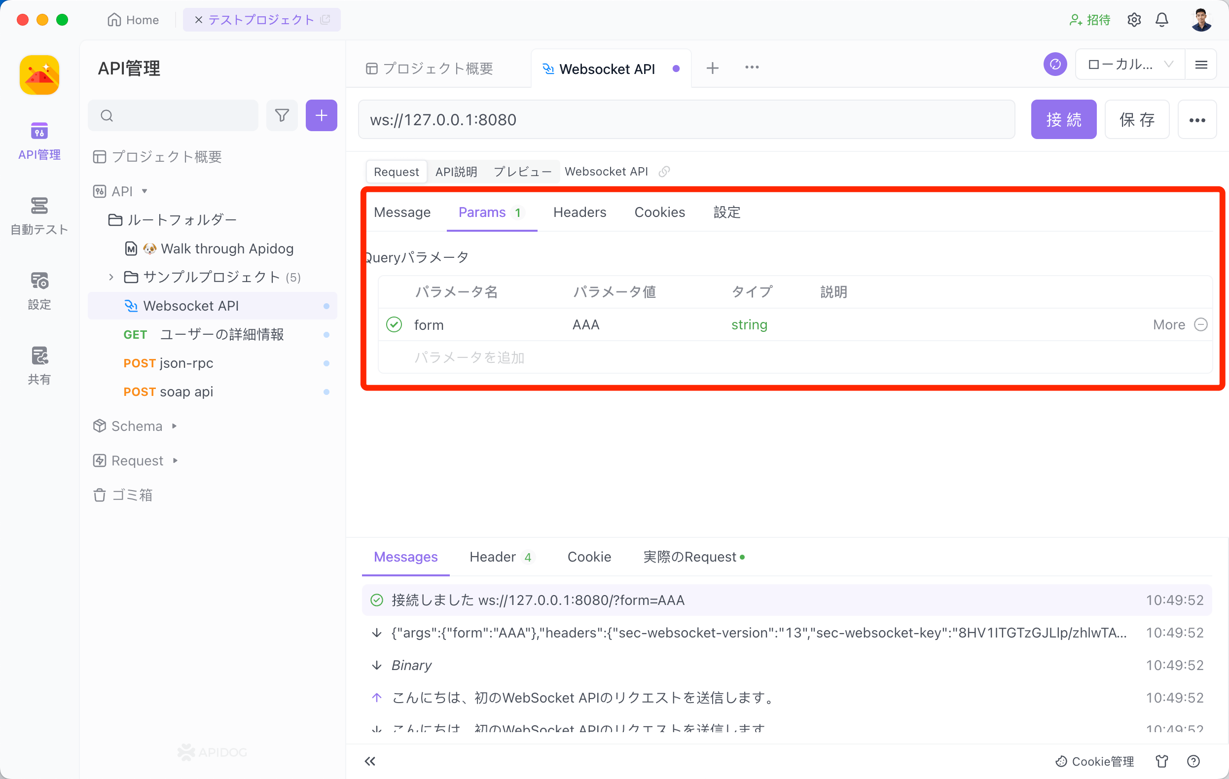The height and width of the screenshot is (779, 1229).
Task: Change the string type of form parameter
Action: 749,324
